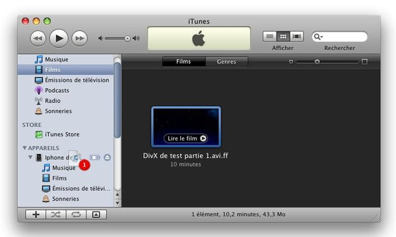Click the Previous track rewind button
Viewport: 396px width, 237px height.
click(x=38, y=39)
